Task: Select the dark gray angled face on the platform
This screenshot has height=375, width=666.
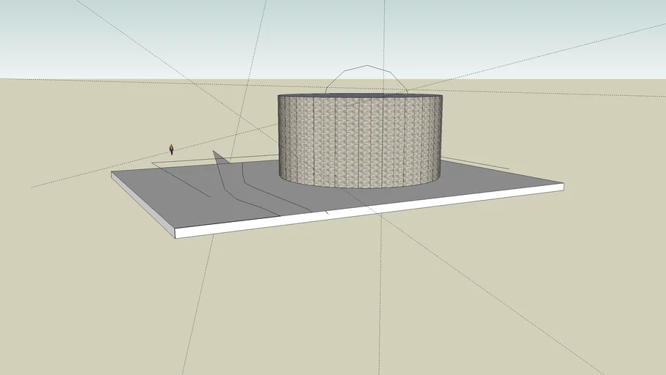Action: click(222, 176)
